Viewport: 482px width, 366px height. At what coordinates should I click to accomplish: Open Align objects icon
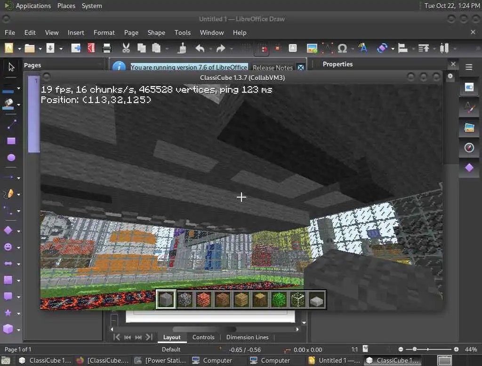[x=403, y=48]
